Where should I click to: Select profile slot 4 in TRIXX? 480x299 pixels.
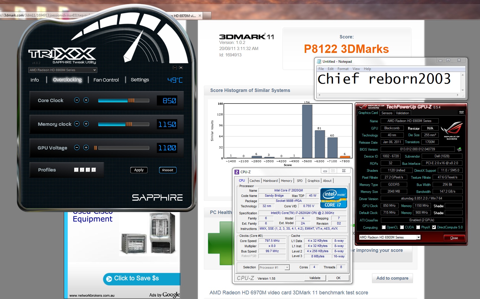pyautogui.click(x=94, y=170)
